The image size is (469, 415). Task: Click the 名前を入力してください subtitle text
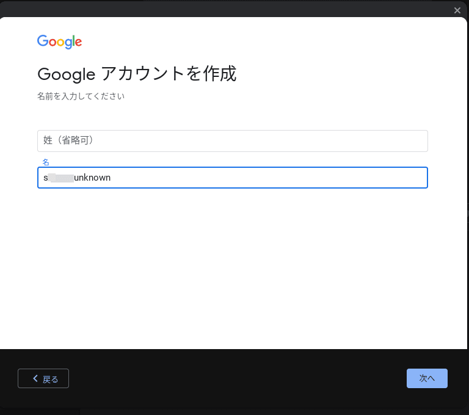pyautogui.click(x=81, y=96)
